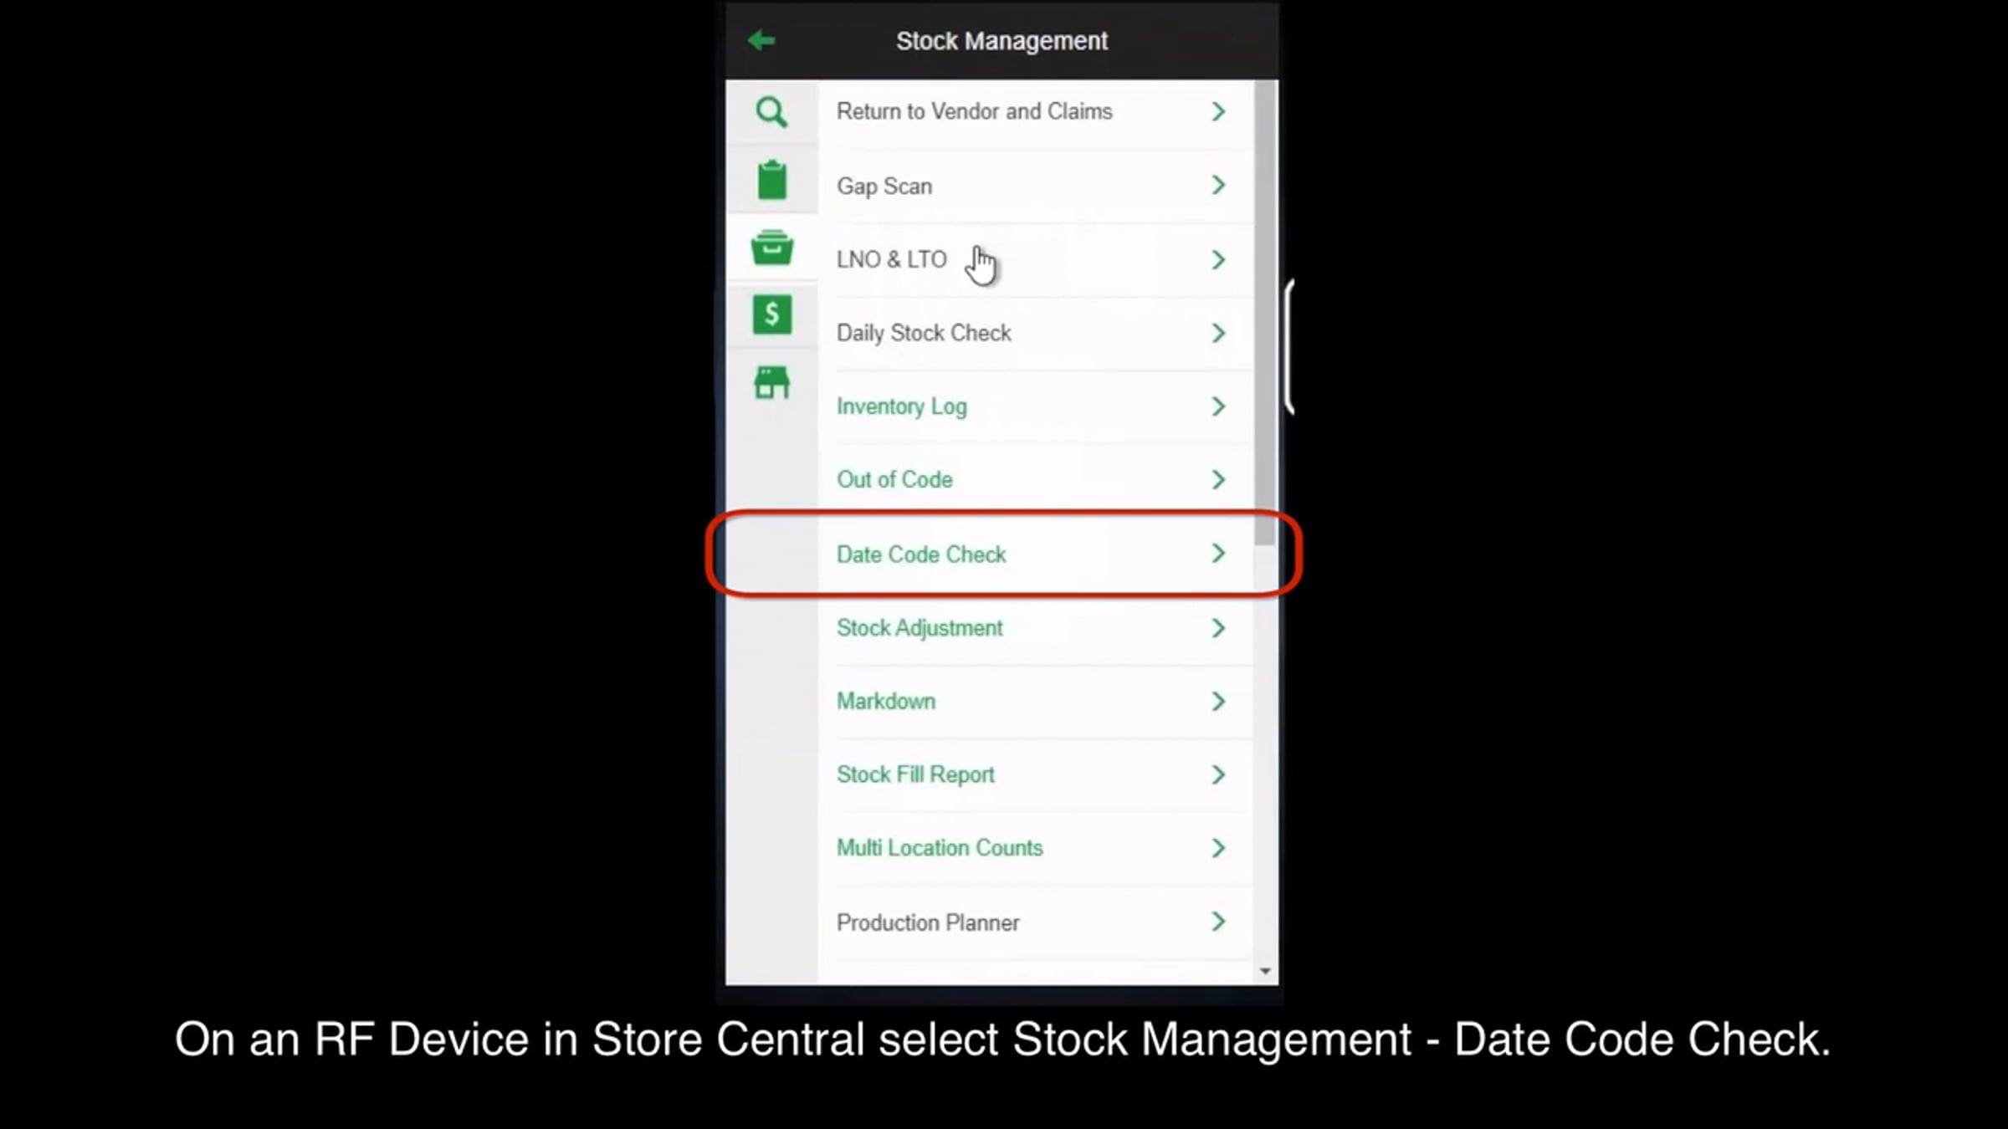Click the green back arrow
The width and height of the screenshot is (2008, 1129).
click(761, 40)
